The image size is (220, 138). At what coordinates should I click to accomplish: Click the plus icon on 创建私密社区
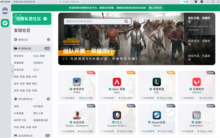45,19
